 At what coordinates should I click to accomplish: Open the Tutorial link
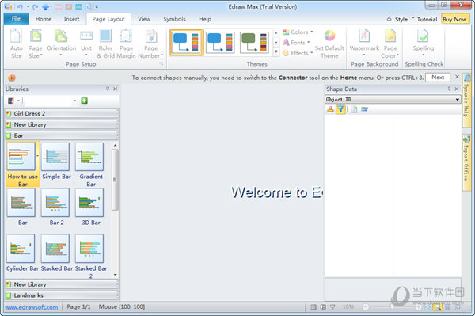pos(427,19)
